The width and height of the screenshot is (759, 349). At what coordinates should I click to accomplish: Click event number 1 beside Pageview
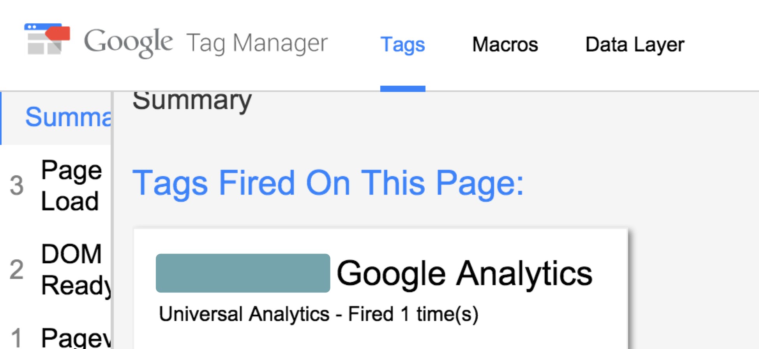17,338
